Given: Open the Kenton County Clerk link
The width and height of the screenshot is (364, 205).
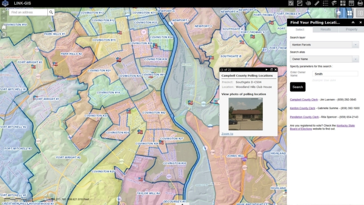Looking at the screenshot, I should click(302, 108).
